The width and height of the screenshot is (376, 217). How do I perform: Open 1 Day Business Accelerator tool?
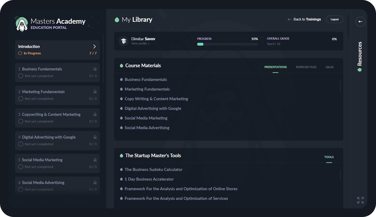point(149,179)
